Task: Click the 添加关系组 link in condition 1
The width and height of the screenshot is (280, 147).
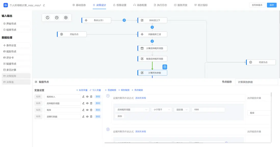Action: tap(141, 98)
